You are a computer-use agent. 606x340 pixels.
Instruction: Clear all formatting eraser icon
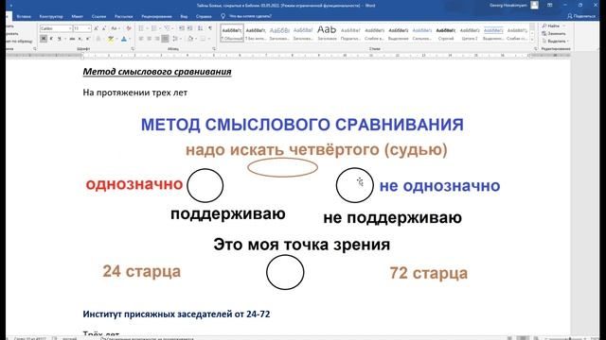click(129, 28)
